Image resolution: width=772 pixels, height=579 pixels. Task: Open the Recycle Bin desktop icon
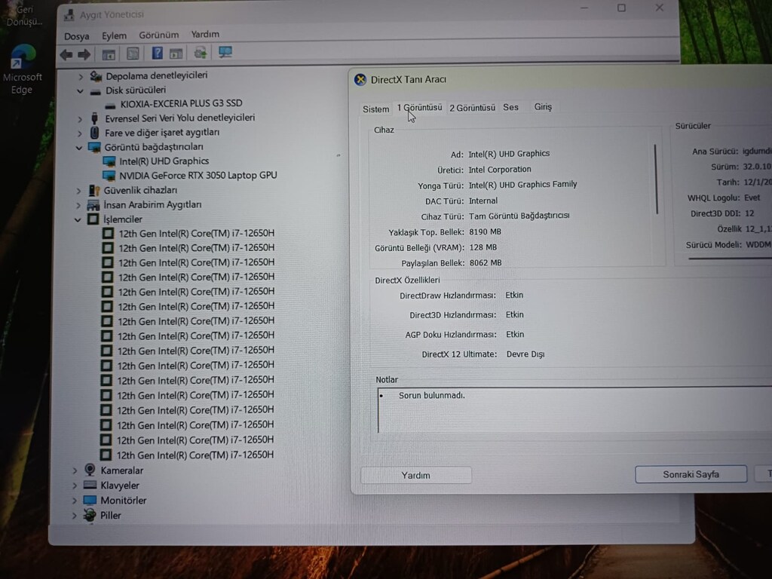coord(23,14)
